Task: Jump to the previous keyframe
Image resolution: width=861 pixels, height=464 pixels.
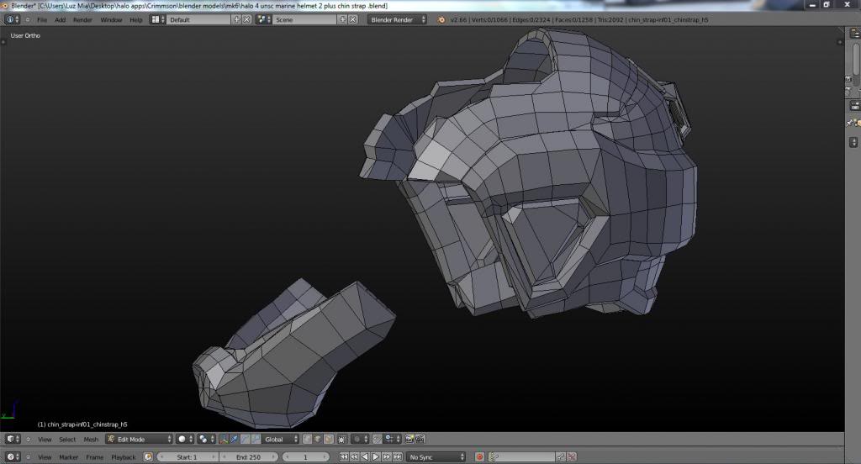Action: [354, 457]
